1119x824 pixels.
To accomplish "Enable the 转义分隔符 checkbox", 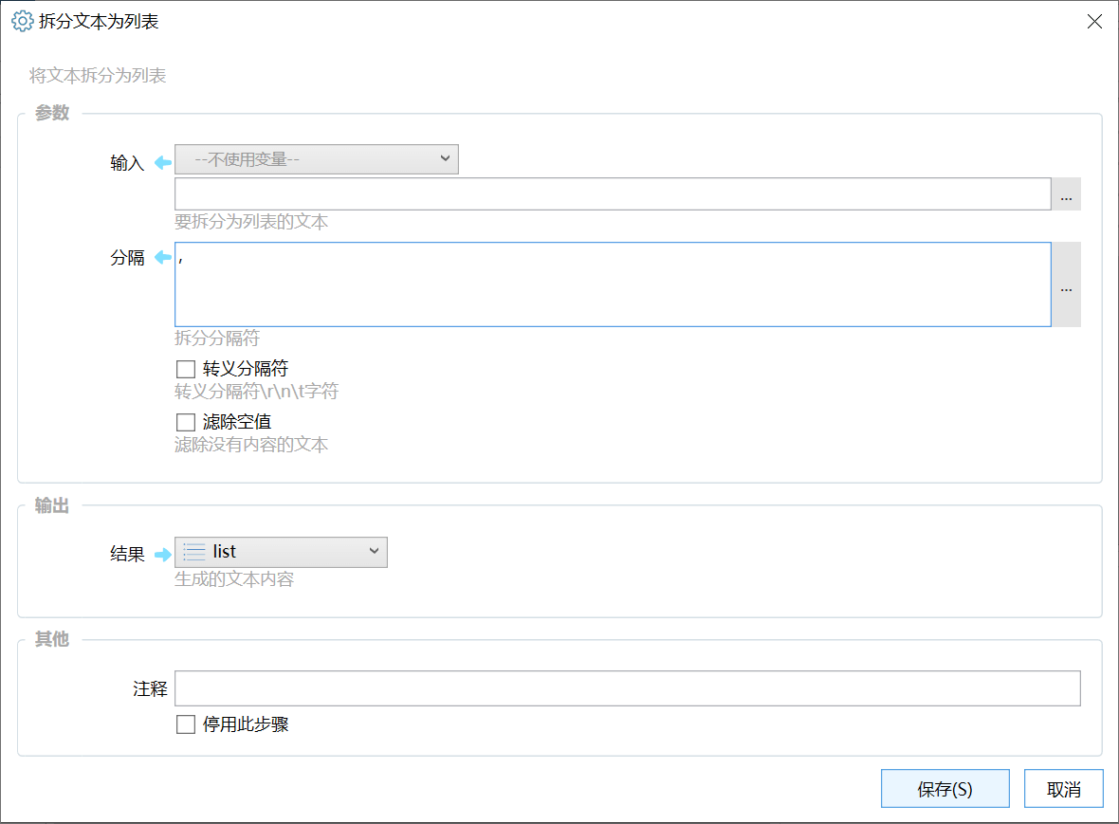I will pos(186,369).
